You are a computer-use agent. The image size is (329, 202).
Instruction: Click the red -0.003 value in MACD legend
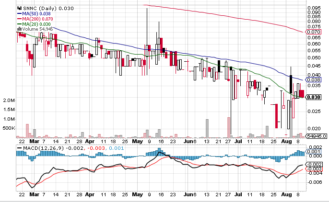pyautogui.click(x=96, y=148)
